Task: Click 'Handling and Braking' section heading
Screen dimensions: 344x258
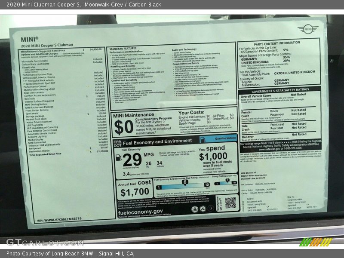Action: click(123, 66)
